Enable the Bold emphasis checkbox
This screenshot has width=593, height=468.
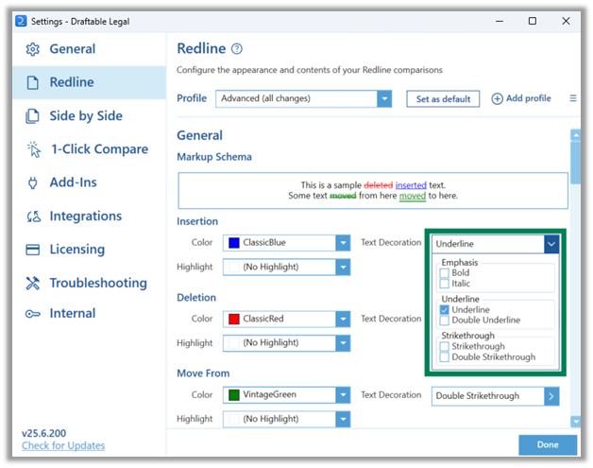tap(445, 273)
